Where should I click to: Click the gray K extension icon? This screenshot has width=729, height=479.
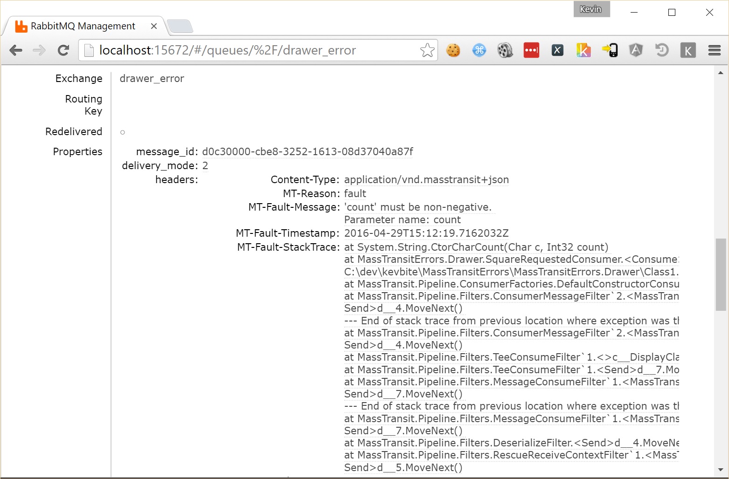click(688, 50)
